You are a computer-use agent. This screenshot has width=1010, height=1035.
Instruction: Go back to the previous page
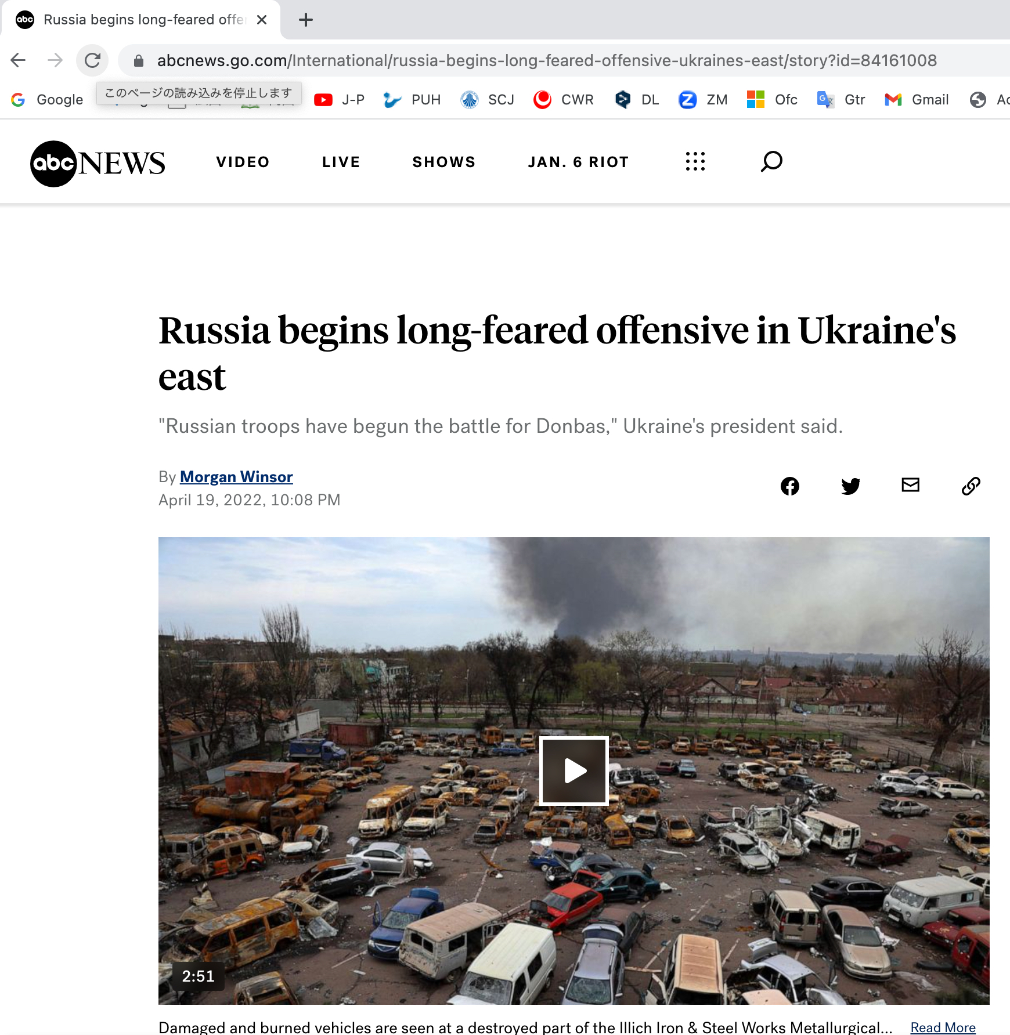click(x=19, y=60)
